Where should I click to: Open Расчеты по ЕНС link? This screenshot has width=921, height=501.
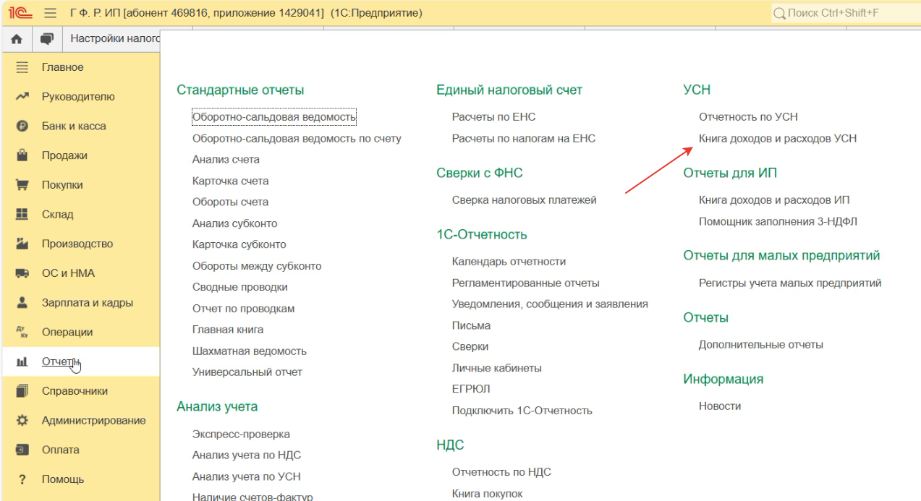(493, 116)
